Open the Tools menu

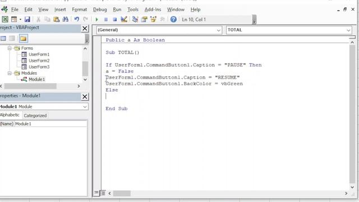(133, 10)
